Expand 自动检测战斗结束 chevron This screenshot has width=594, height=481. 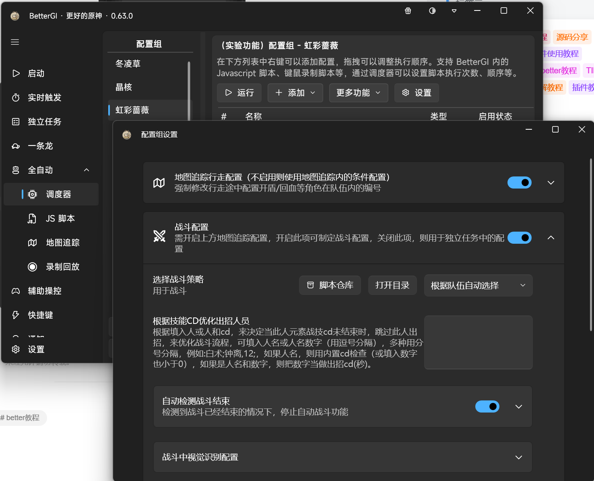coord(519,406)
